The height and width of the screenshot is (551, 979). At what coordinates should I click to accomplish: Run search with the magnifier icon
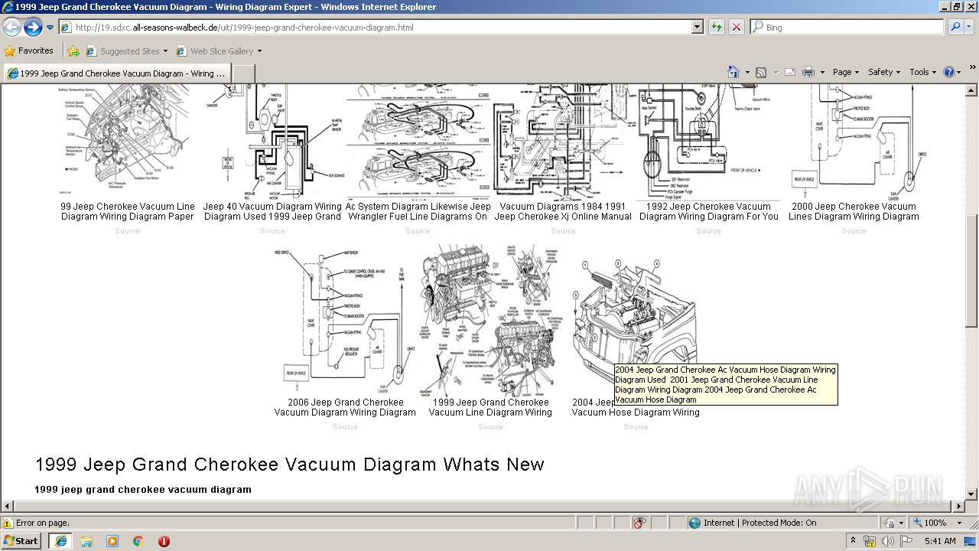pos(955,27)
